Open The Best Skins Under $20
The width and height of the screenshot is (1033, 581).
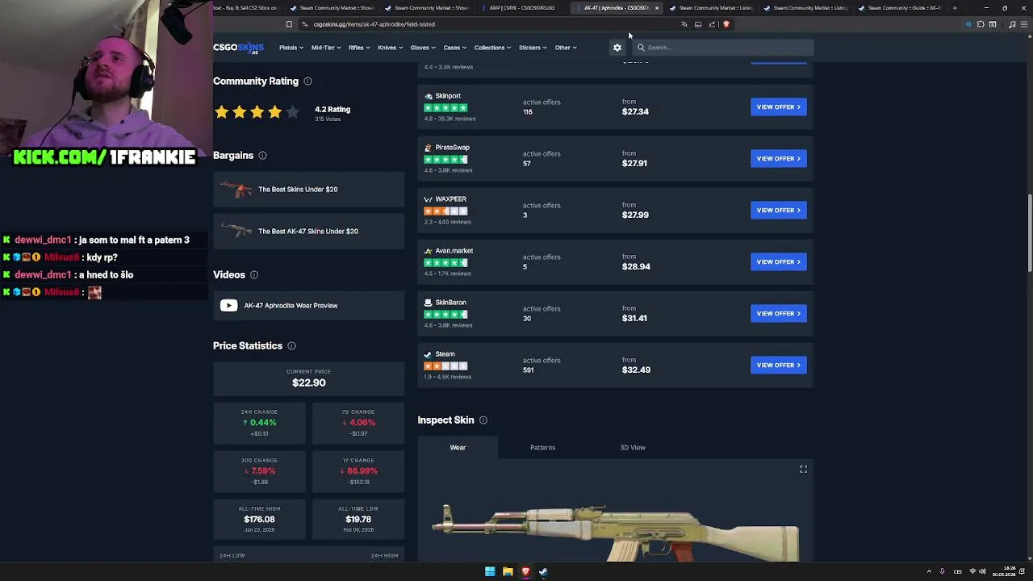point(308,190)
